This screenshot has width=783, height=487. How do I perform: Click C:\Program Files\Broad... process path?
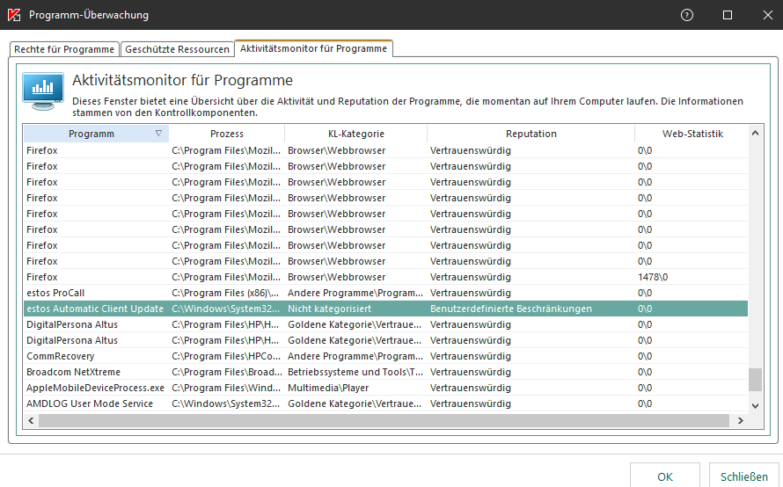[x=227, y=372]
